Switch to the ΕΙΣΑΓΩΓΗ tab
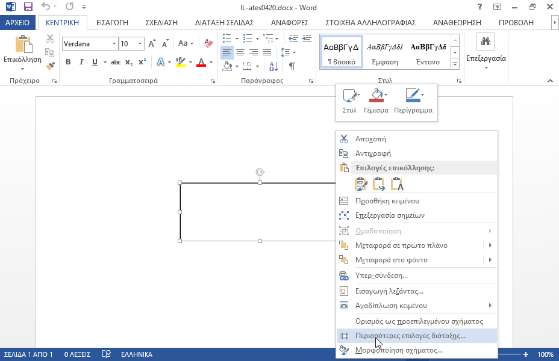This screenshot has height=361, width=559. [112, 22]
